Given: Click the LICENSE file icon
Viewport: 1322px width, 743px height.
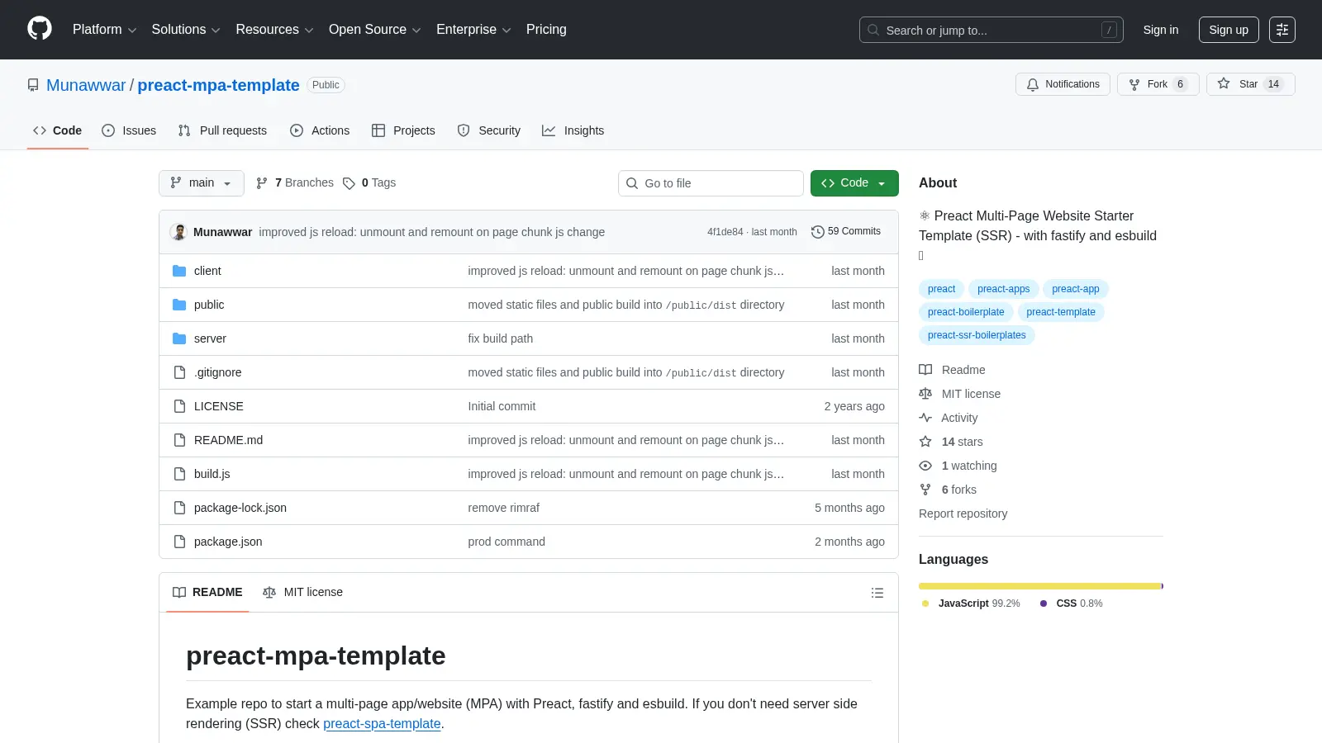Looking at the screenshot, I should coord(179,406).
